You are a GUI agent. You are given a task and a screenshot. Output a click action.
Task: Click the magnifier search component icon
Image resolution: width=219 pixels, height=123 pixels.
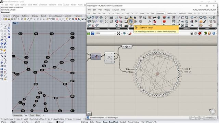(144, 17)
